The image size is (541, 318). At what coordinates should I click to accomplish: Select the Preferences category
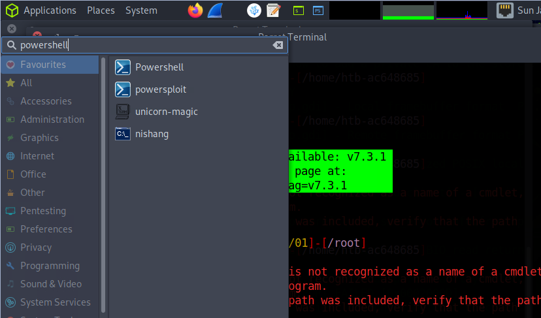[x=50, y=229]
